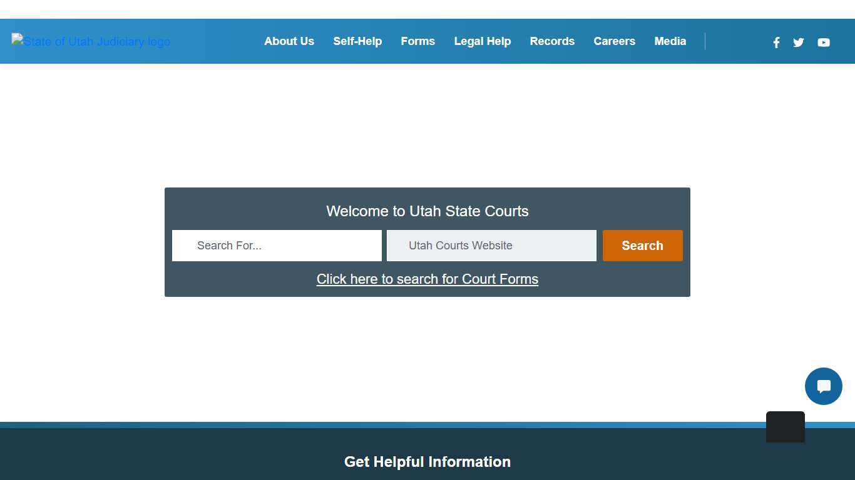Click the dark back-to-top button
855x480 pixels.
point(785,426)
